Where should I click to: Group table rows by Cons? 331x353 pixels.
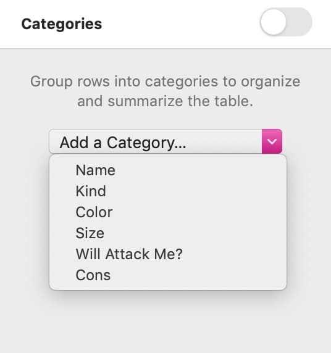(x=168, y=275)
